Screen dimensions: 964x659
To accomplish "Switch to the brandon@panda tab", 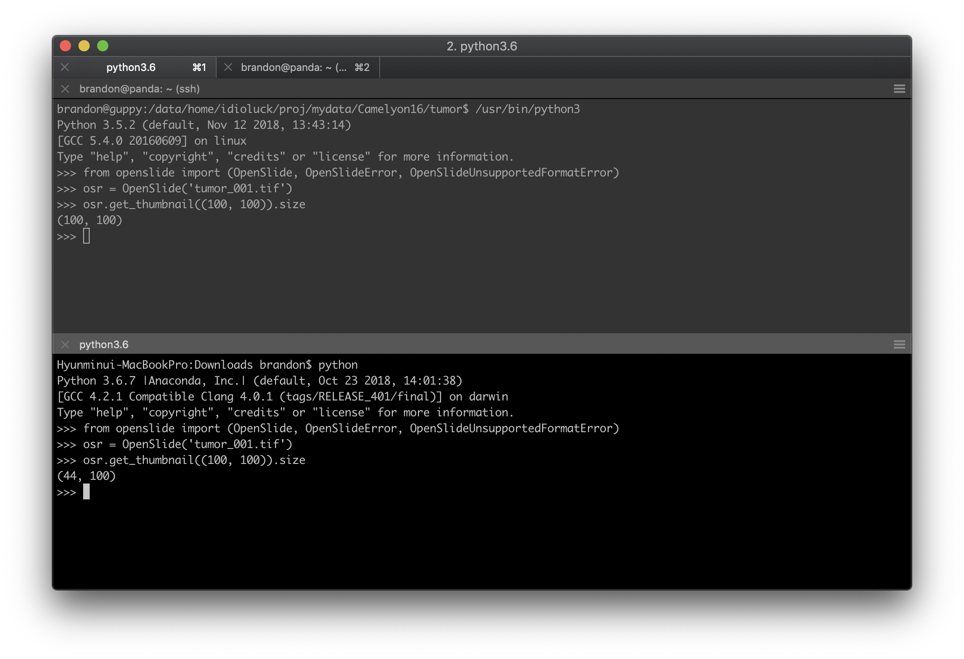I will pos(294,68).
